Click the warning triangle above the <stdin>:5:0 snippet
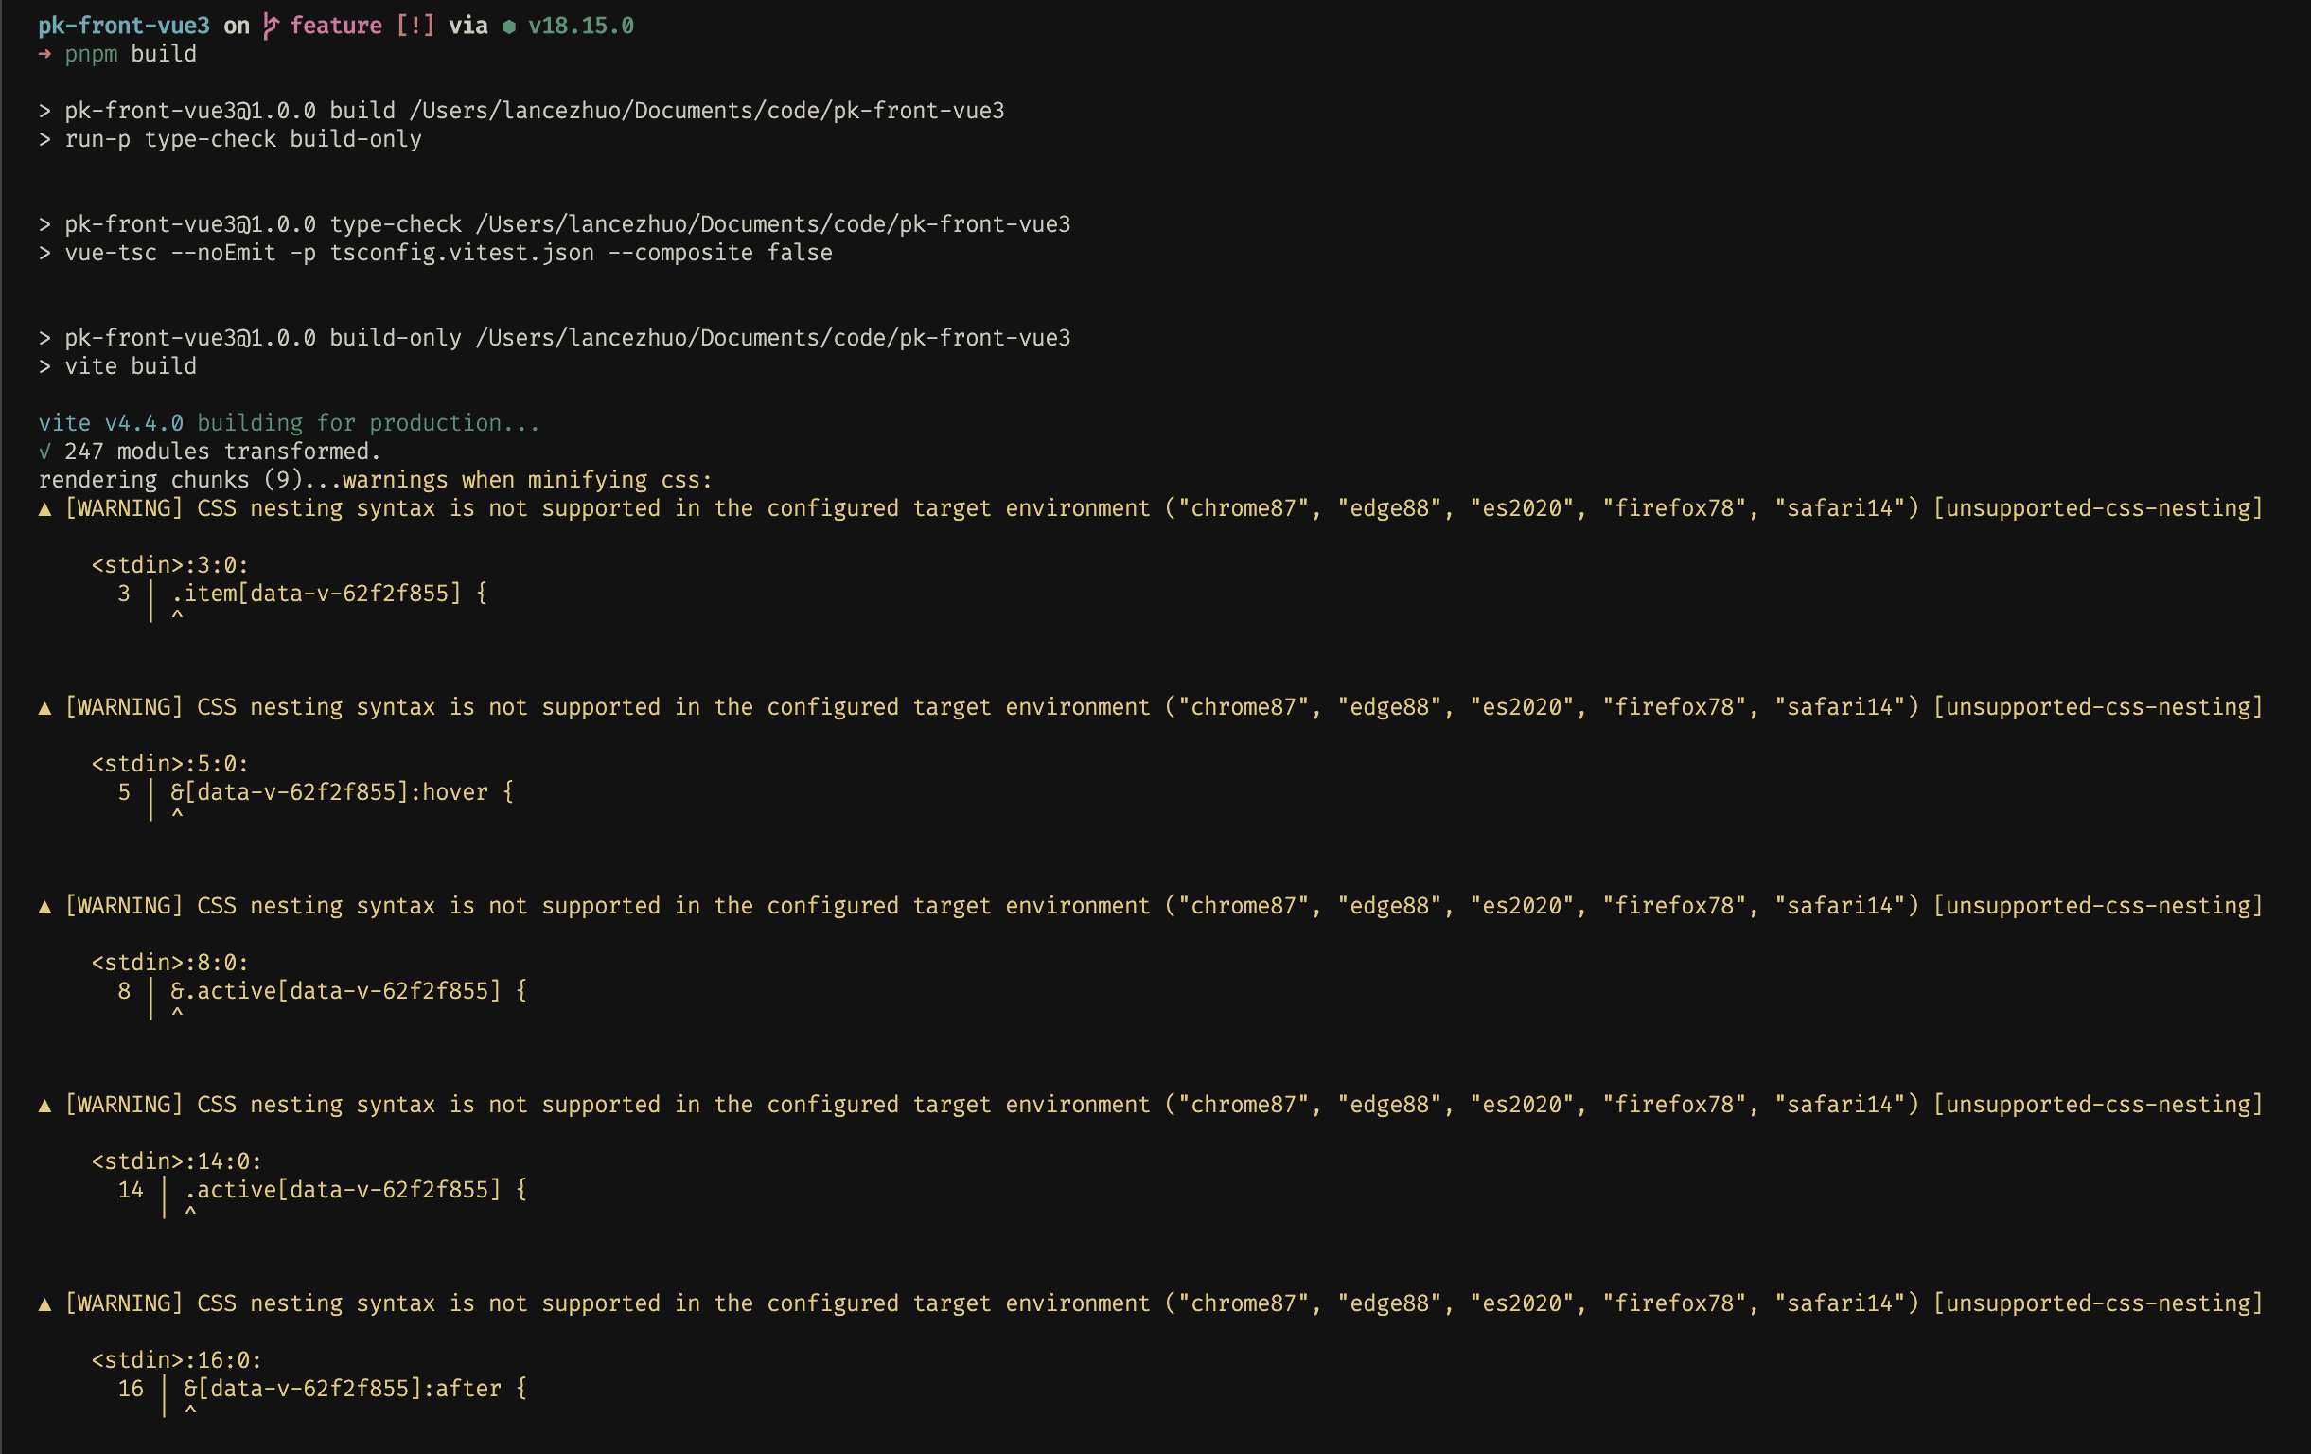 44,708
